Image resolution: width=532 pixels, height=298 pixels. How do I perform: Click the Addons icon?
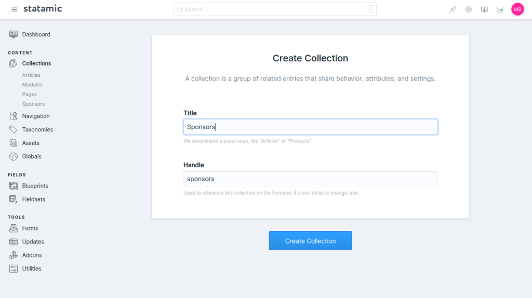pyautogui.click(x=13, y=255)
